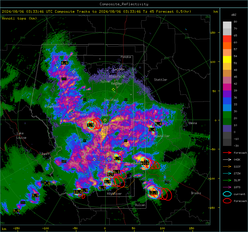The height and width of the screenshot is (232, 248).
Task: Click the red forecast arrow in legend
Action: click(227, 153)
